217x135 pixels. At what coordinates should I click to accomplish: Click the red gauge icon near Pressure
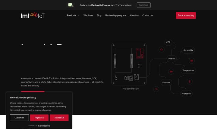[156, 89]
